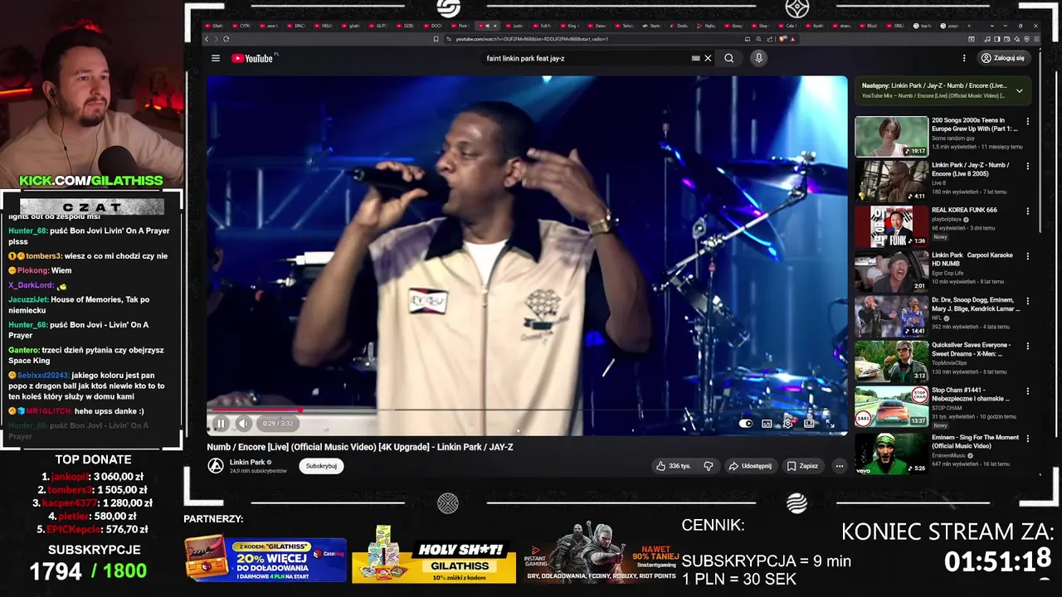Viewport: 1062px width, 597px height.
Task: Close the active YouTube browser tab
Action: coord(495,26)
